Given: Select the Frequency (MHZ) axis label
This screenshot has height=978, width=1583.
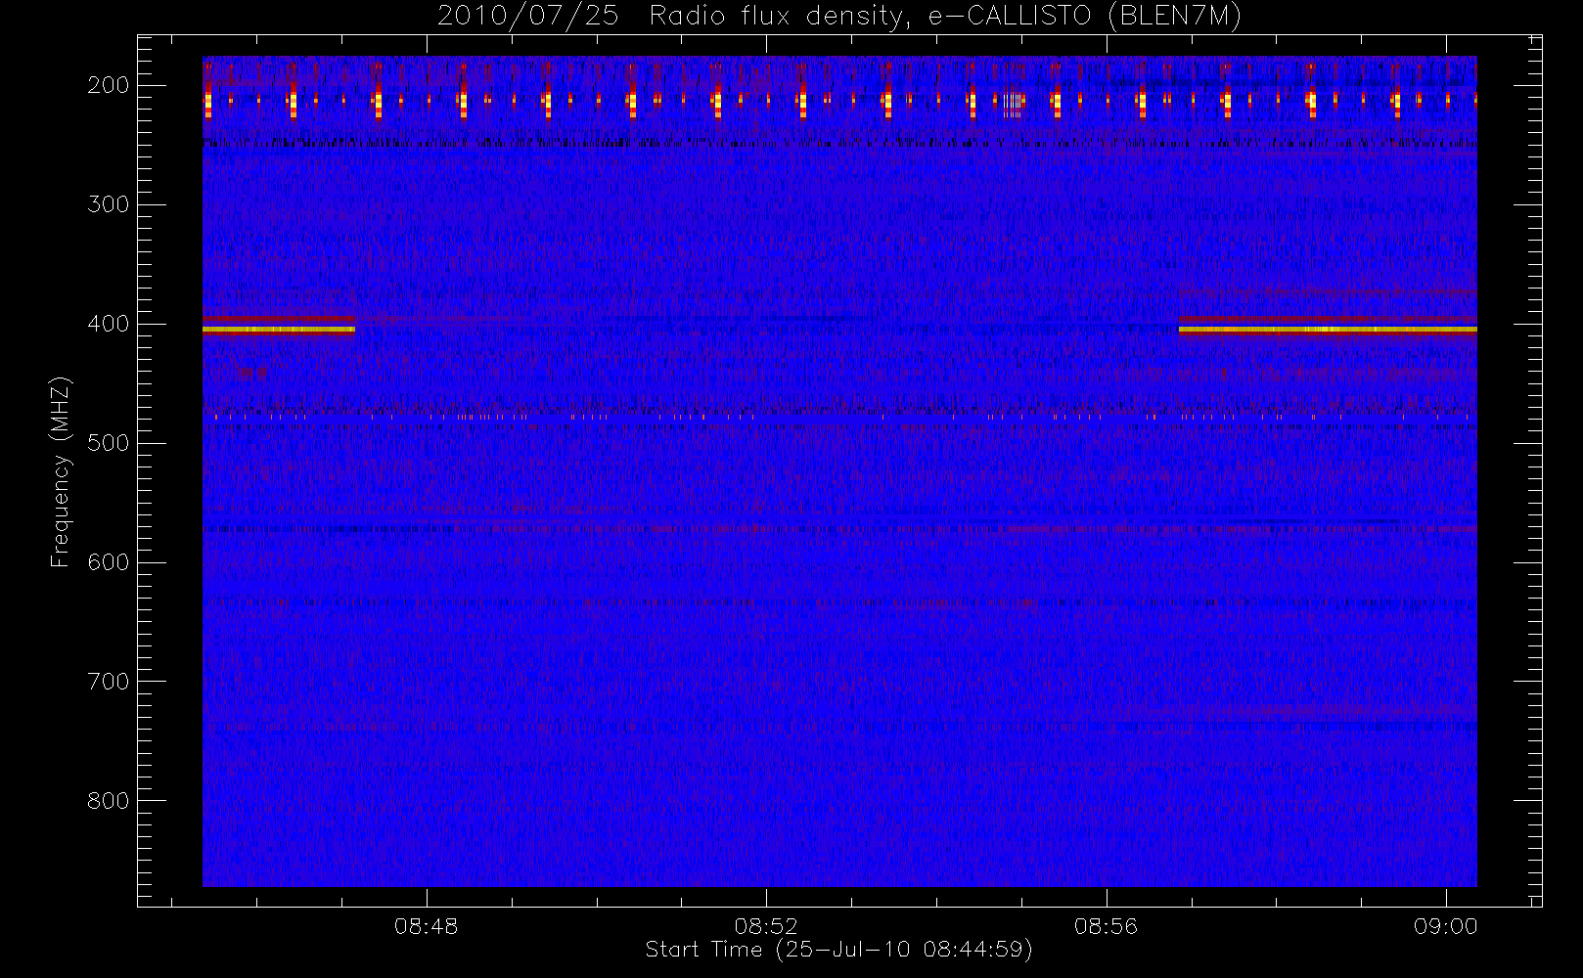Looking at the screenshot, I should point(61,471).
